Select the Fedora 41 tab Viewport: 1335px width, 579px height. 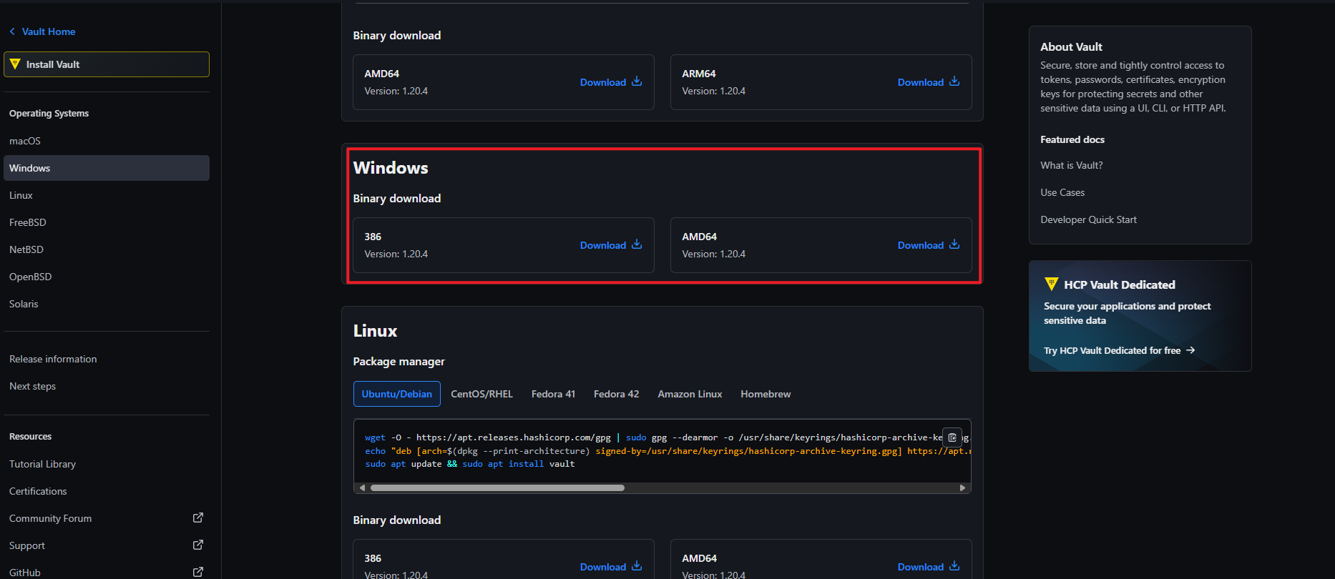point(553,394)
